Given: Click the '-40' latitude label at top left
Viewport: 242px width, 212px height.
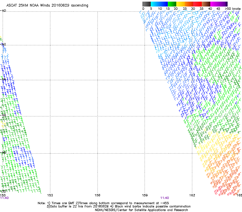Looking at the screenshot, I should coord(3,11).
